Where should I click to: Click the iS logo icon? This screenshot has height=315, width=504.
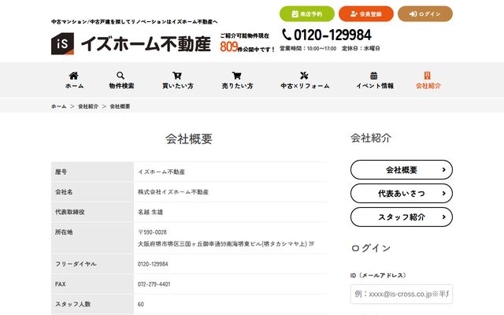tap(62, 43)
